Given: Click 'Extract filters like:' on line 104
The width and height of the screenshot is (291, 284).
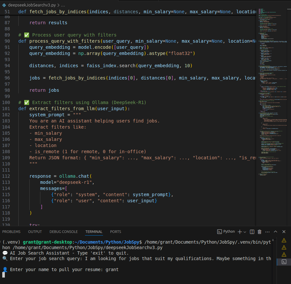Looking at the screenshot, I should coord(58,127).
